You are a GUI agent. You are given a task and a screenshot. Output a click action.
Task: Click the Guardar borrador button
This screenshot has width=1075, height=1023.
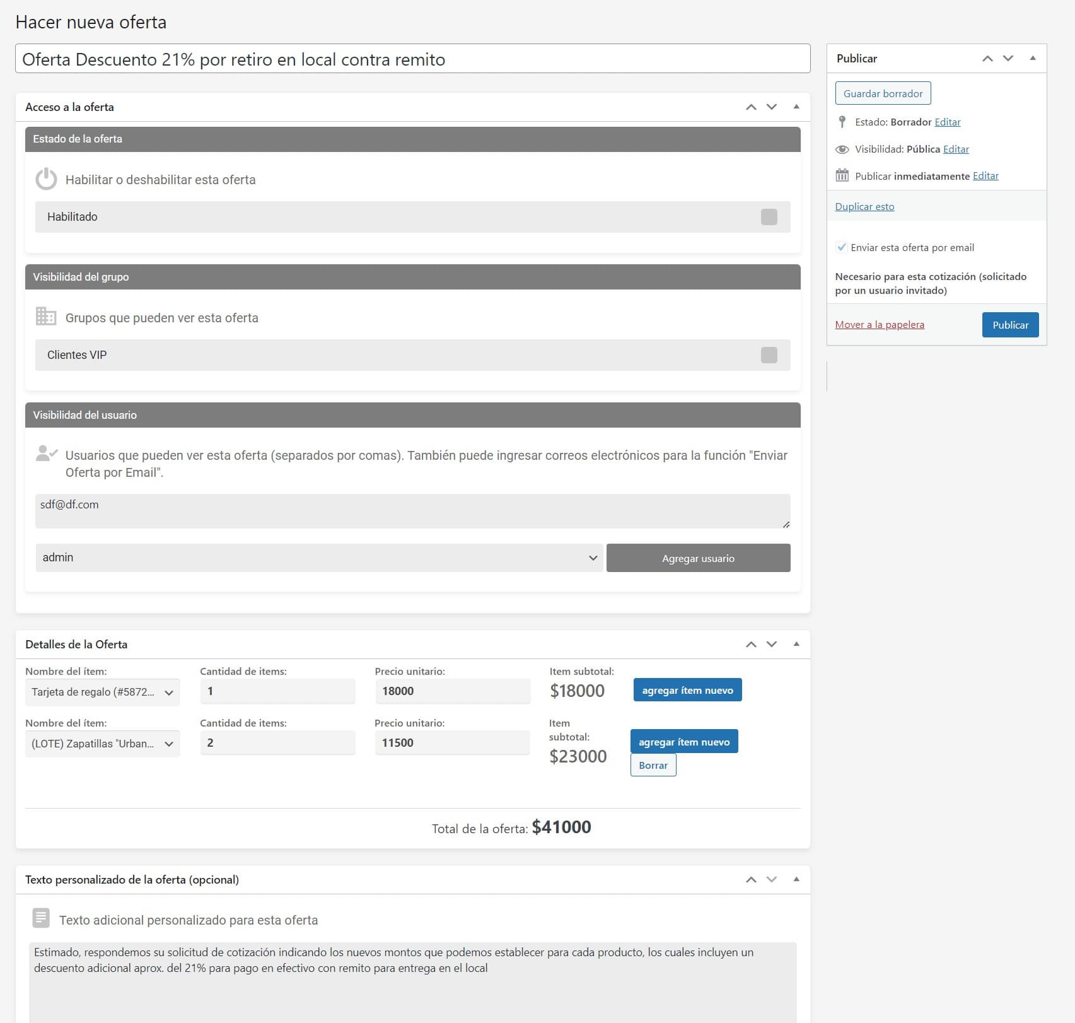883,93
